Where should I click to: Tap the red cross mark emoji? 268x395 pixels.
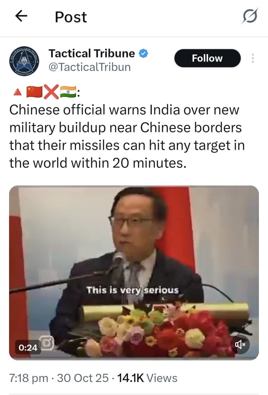tap(51, 92)
